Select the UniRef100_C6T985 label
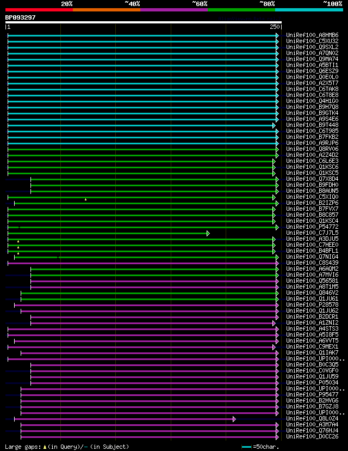The width and height of the screenshot is (348, 451). click(312, 131)
